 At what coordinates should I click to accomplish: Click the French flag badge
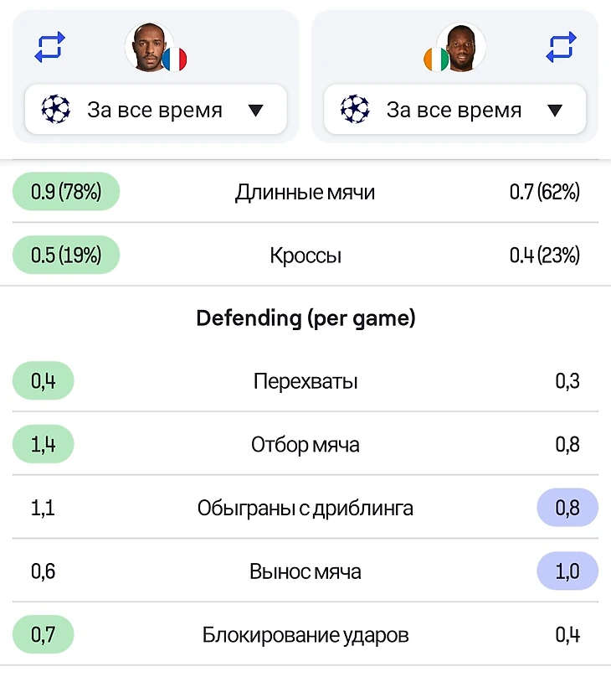175,59
